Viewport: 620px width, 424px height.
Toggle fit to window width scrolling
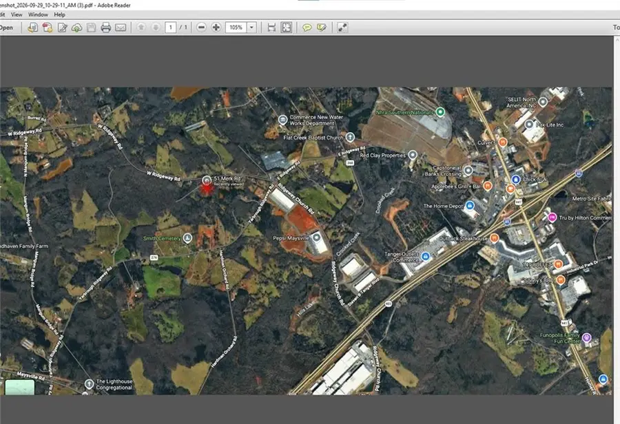271,28
